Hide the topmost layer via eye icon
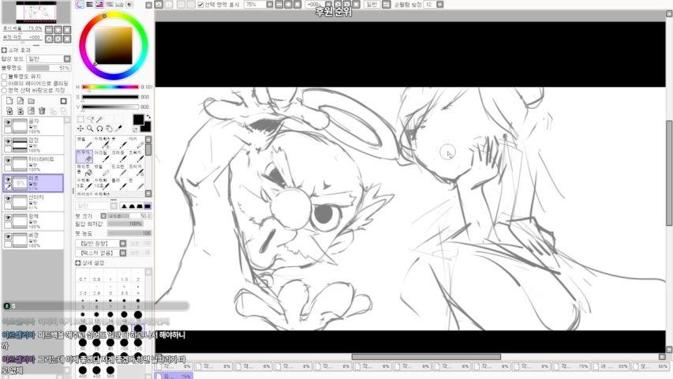 [x=8, y=122]
